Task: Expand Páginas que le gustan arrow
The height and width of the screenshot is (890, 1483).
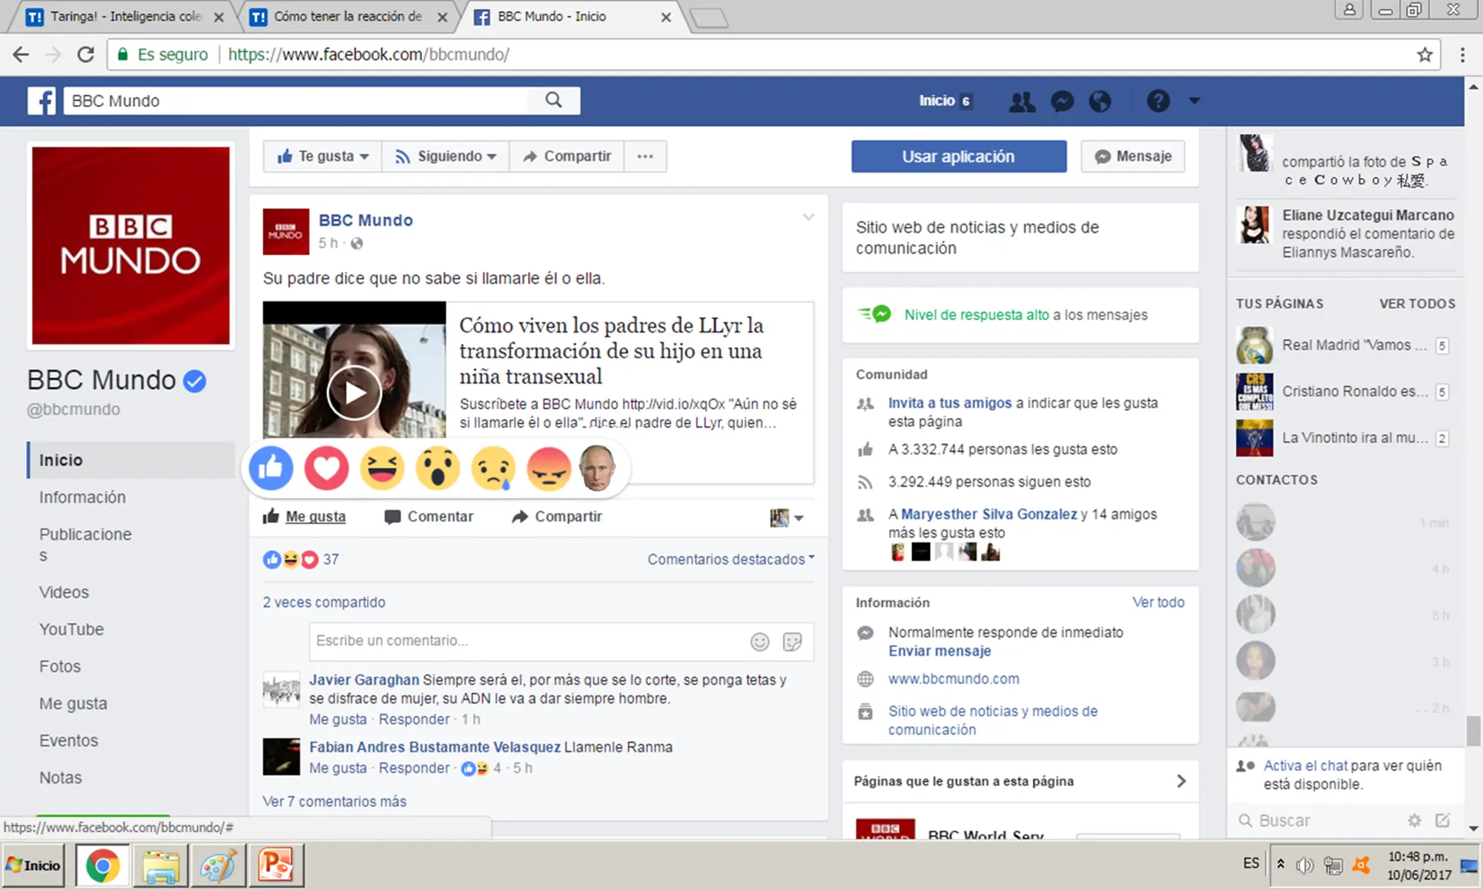Action: pyautogui.click(x=1181, y=781)
